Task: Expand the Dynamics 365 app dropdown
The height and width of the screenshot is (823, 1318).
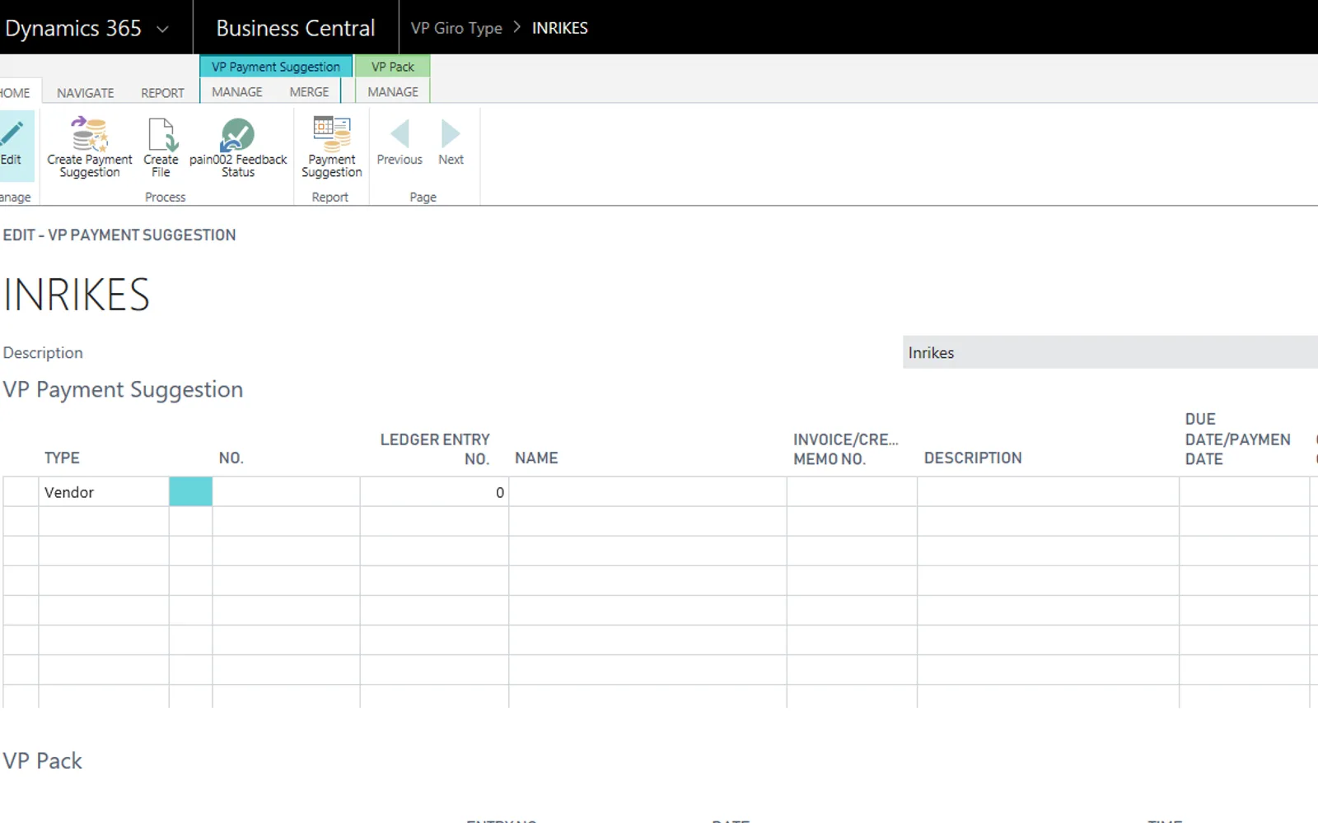Action: (162, 29)
